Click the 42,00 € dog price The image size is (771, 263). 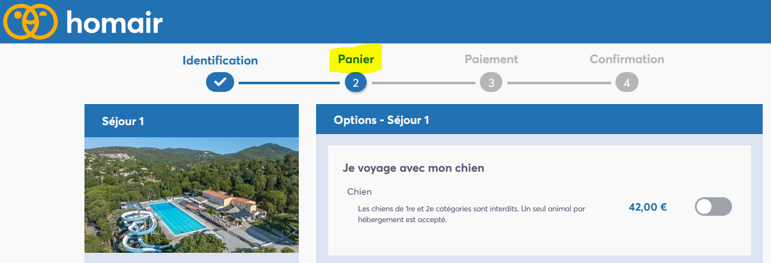[x=648, y=207]
